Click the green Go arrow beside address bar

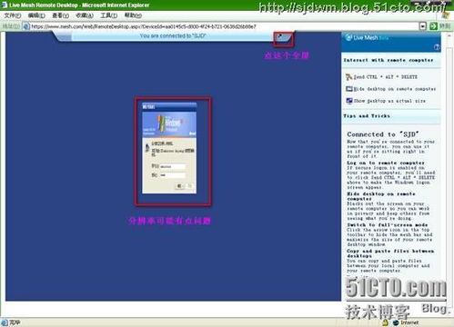tap(433, 26)
